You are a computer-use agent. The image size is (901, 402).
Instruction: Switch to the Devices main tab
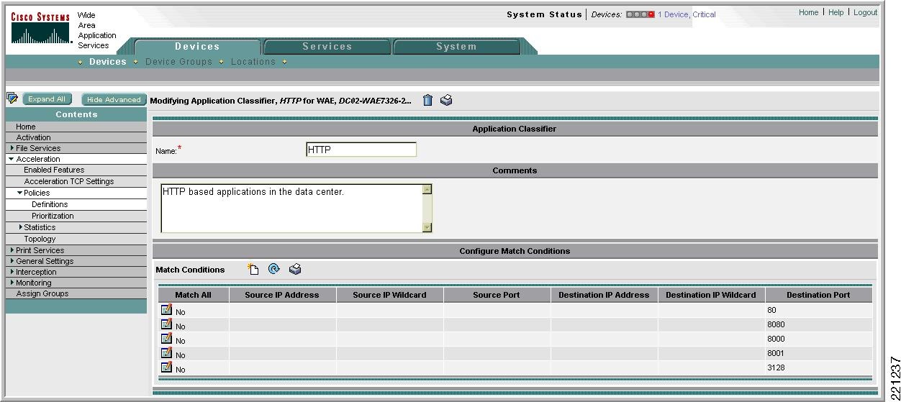[196, 47]
